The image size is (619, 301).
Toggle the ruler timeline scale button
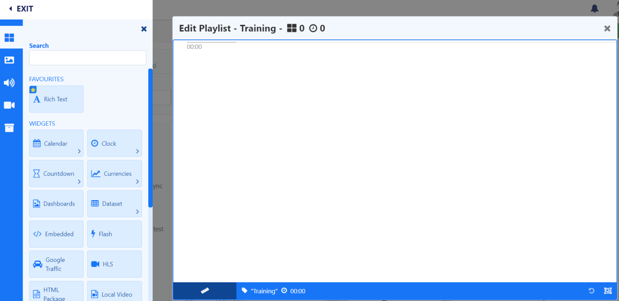[x=205, y=291]
